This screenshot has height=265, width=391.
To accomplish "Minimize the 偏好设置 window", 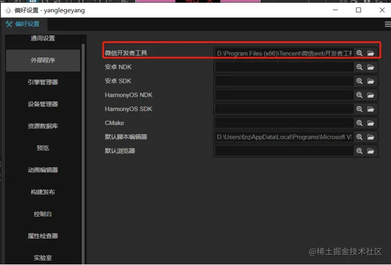I will click(x=335, y=10).
